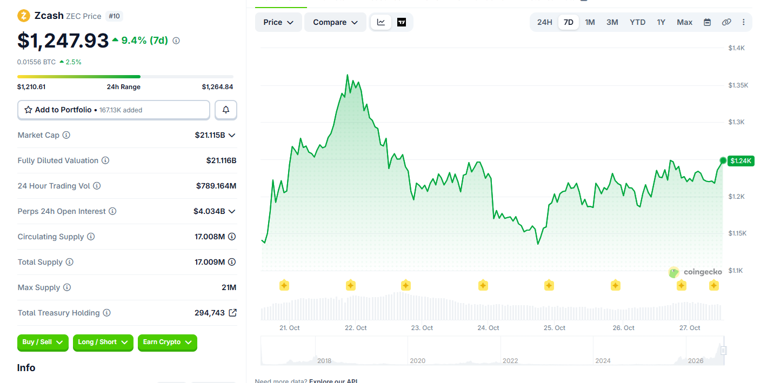Click the $1.24K current price point label

click(x=740, y=160)
